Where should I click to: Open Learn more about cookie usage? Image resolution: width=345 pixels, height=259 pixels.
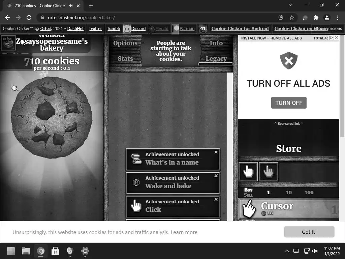pos(184,232)
